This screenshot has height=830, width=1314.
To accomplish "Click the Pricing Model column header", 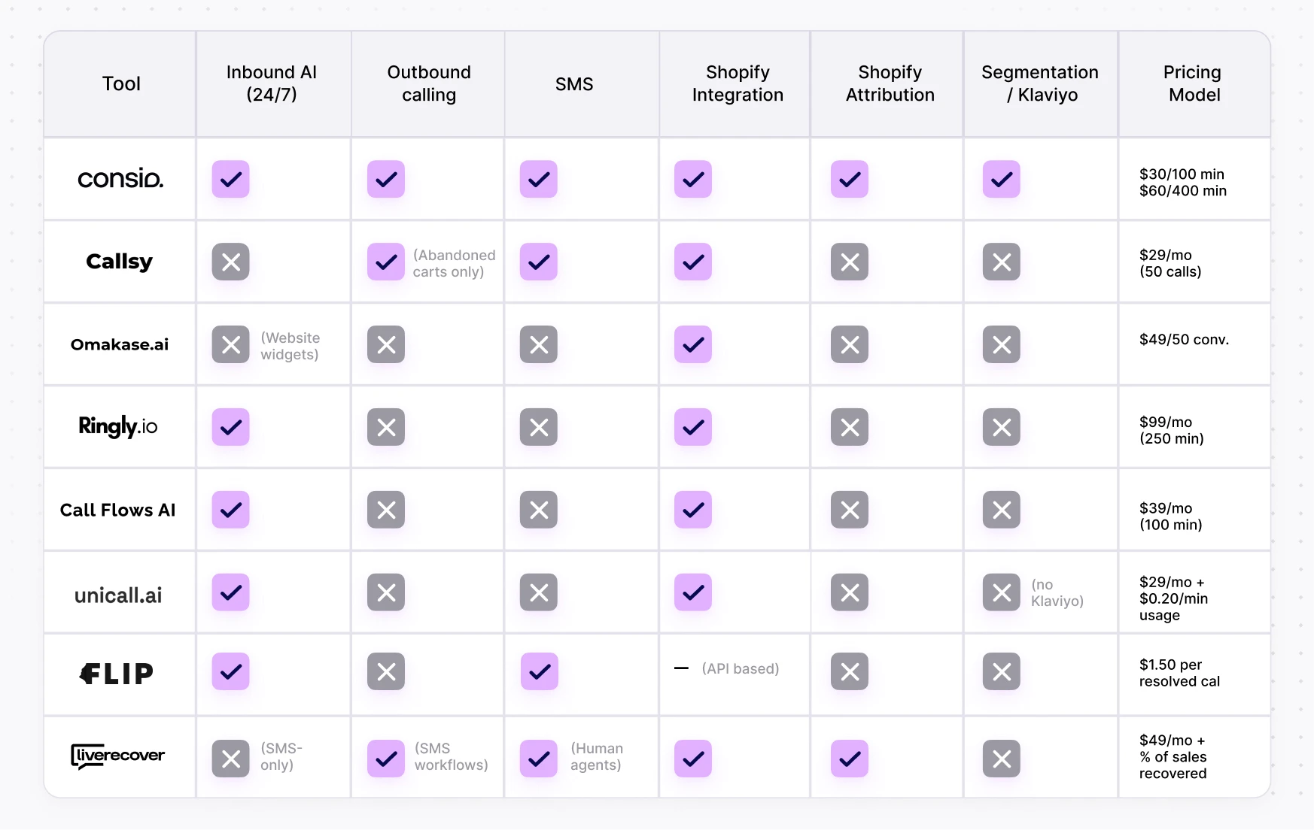I will pyautogui.click(x=1194, y=83).
